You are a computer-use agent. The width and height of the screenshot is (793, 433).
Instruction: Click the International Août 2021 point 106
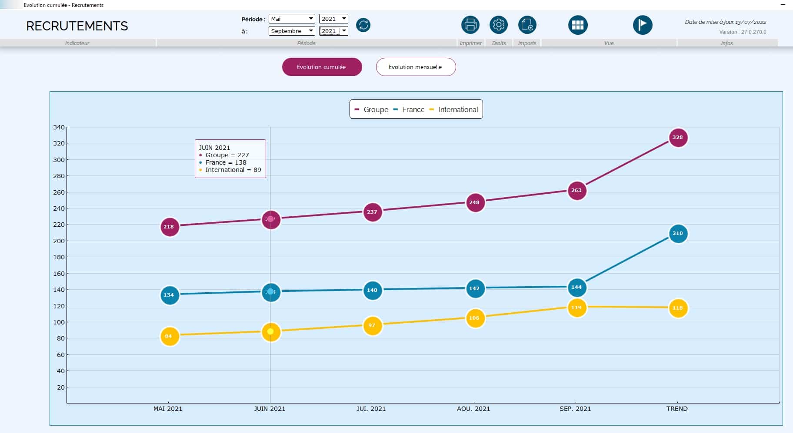(474, 318)
